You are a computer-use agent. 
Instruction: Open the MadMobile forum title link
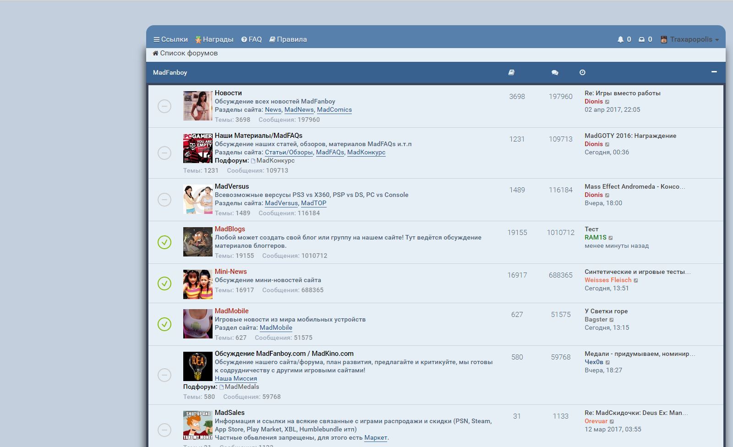(x=232, y=311)
